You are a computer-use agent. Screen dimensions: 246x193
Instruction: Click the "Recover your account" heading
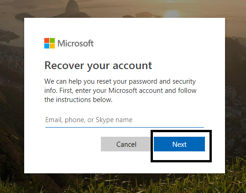(x=98, y=66)
